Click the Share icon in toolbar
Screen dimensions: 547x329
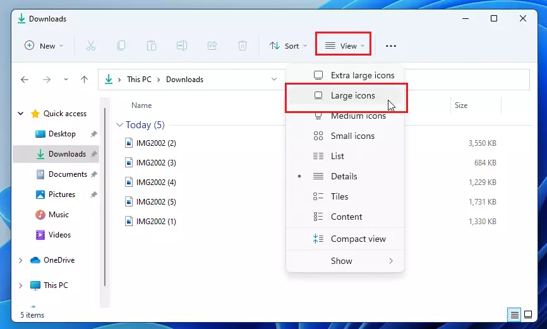point(212,45)
